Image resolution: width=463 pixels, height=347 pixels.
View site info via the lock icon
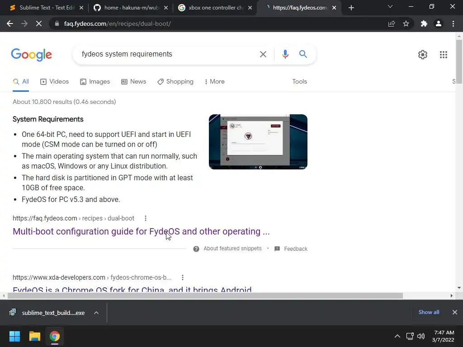pos(57,23)
